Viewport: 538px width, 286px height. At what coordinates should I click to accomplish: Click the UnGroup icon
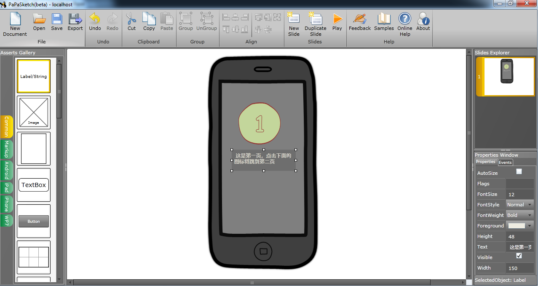click(x=206, y=22)
